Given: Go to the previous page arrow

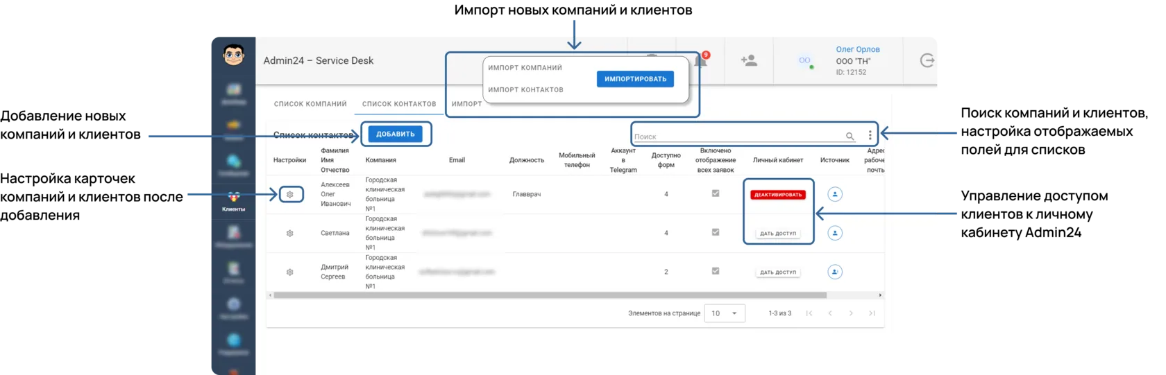Looking at the screenshot, I should tap(830, 313).
